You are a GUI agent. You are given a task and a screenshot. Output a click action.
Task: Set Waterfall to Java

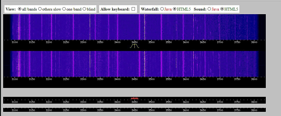(162, 9)
